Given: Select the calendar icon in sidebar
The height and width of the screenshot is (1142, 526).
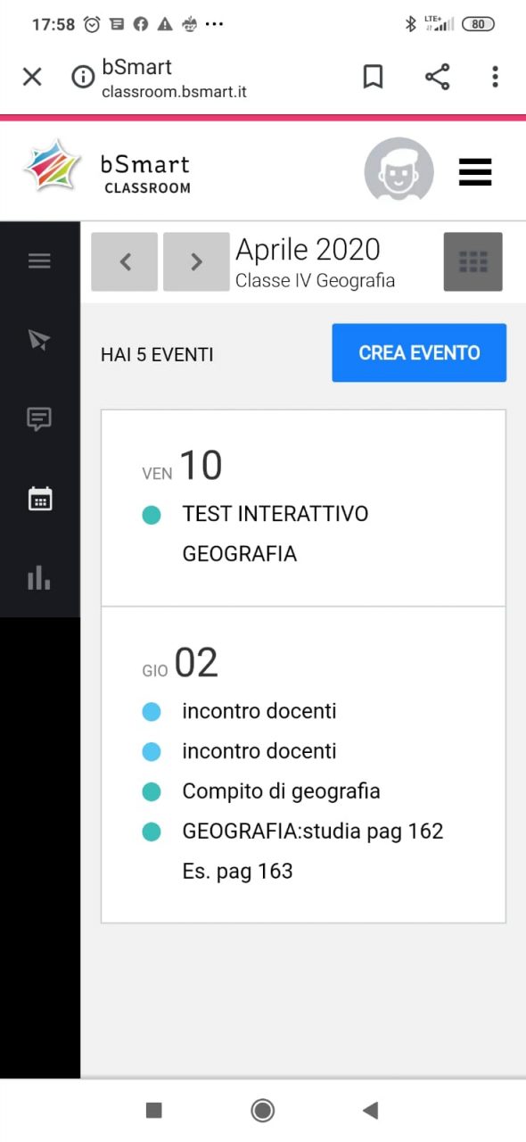Looking at the screenshot, I should pyautogui.click(x=39, y=498).
